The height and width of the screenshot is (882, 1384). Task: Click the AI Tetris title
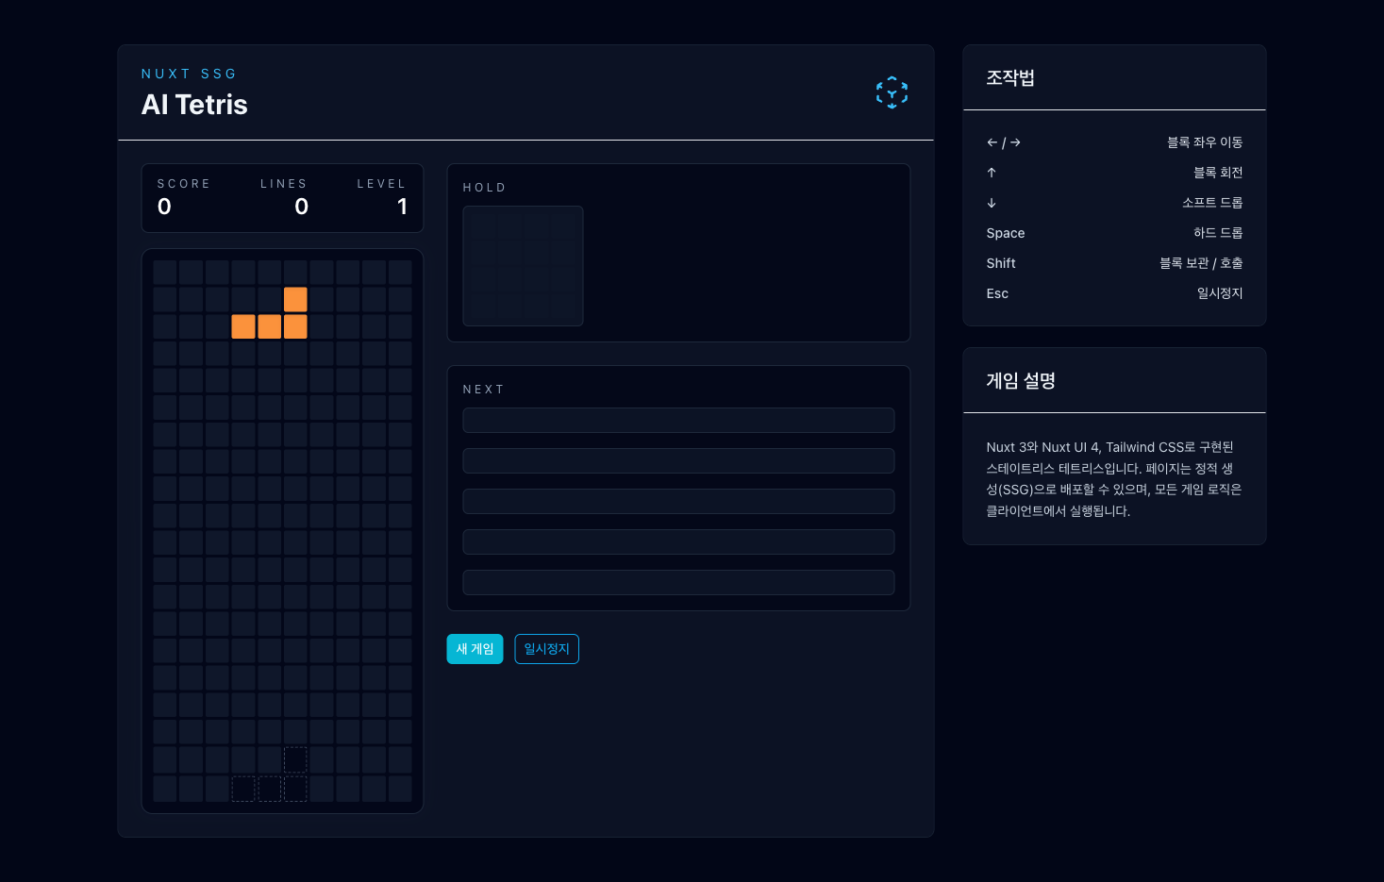point(194,105)
